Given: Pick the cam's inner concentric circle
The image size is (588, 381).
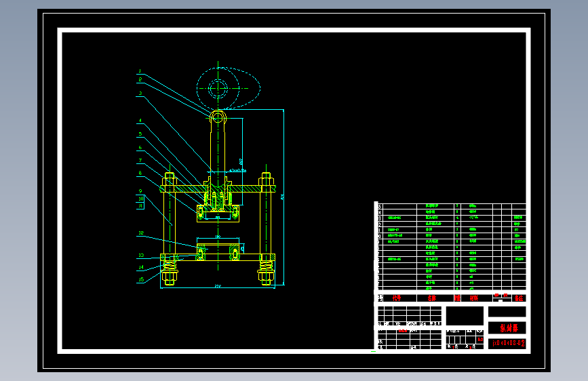Looking at the screenshot, I should click(218, 89).
